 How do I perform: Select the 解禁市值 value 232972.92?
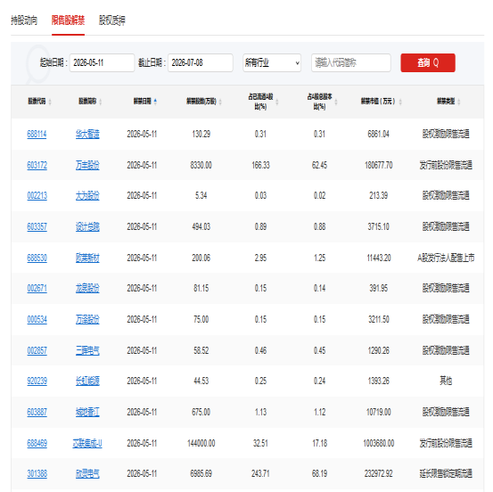point(379,473)
